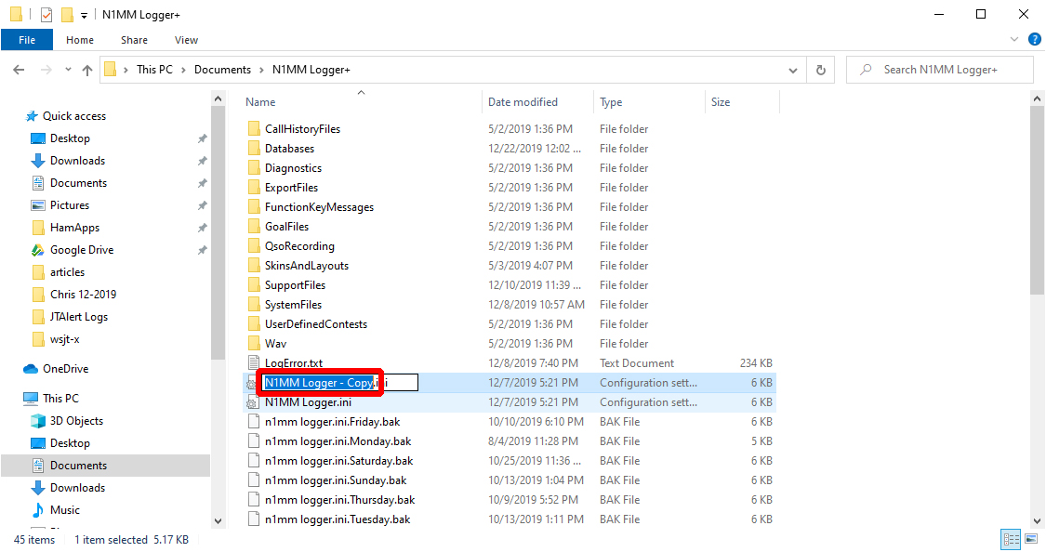
Task: Select OneDrive in navigation pane
Action: pos(65,369)
